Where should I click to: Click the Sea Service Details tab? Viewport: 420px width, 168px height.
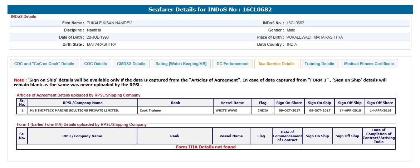pos(277,64)
